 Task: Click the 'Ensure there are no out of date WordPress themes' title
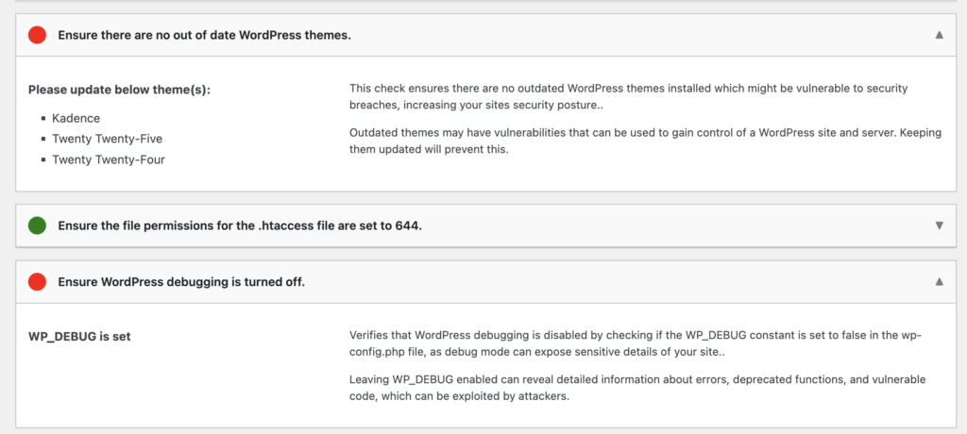(204, 35)
